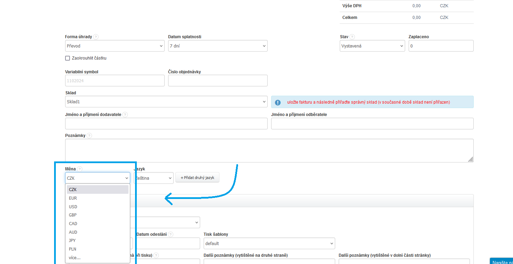The width and height of the screenshot is (513, 264).
Task: Click the blue info icon in the Sklad warning
Action: tap(278, 102)
